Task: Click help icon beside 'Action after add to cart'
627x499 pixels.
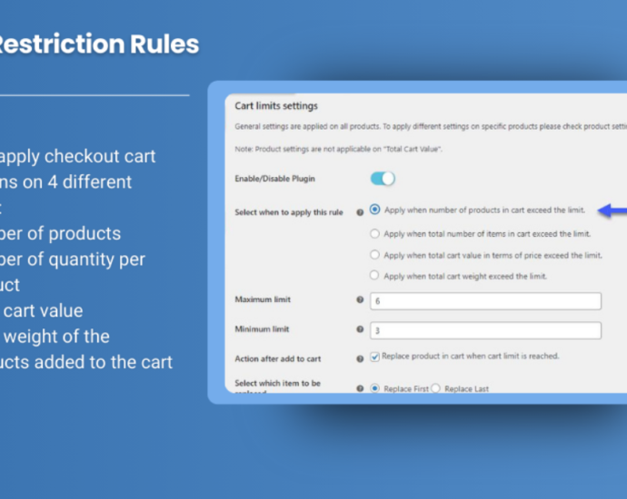Action: [360, 359]
